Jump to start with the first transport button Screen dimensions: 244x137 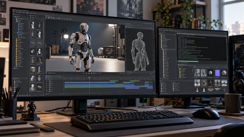click(84, 73)
